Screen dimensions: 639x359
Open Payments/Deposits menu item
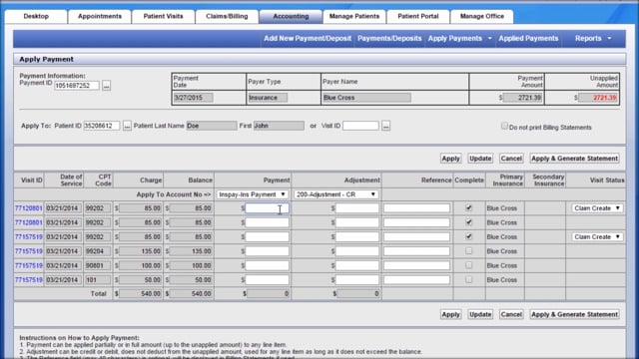tap(389, 38)
